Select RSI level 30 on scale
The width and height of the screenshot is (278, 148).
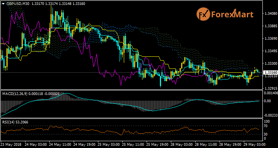tap(266, 134)
